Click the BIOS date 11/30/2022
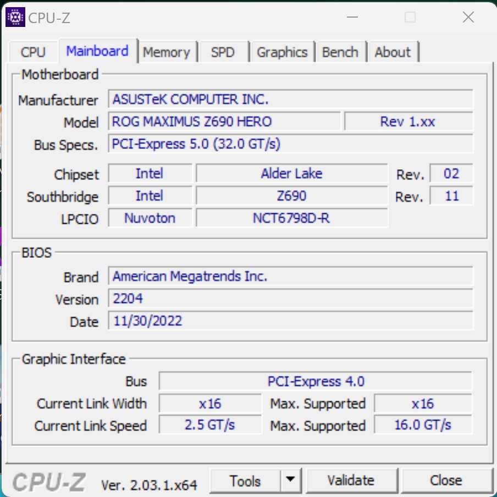 point(291,321)
